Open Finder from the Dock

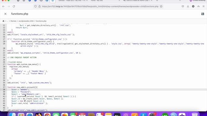12,115
